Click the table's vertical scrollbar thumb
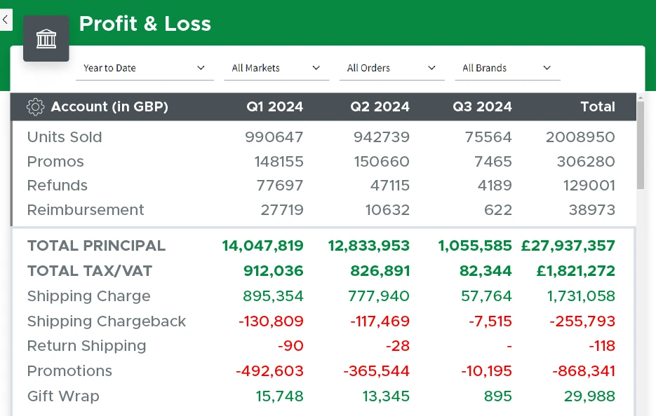This screenshot has height=416, width=656. pos(641,145)
